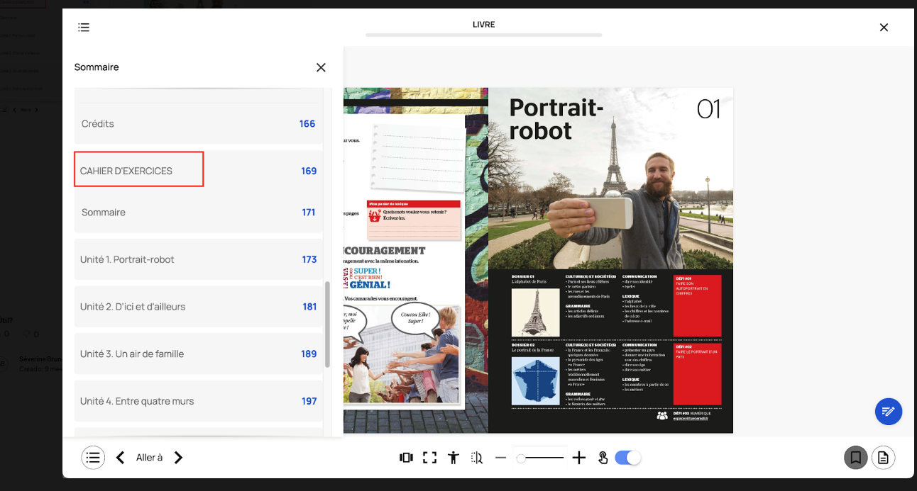Open the notes document button
Image resolution: width=917 pixels, height=491 pixels.
point(883,458)
